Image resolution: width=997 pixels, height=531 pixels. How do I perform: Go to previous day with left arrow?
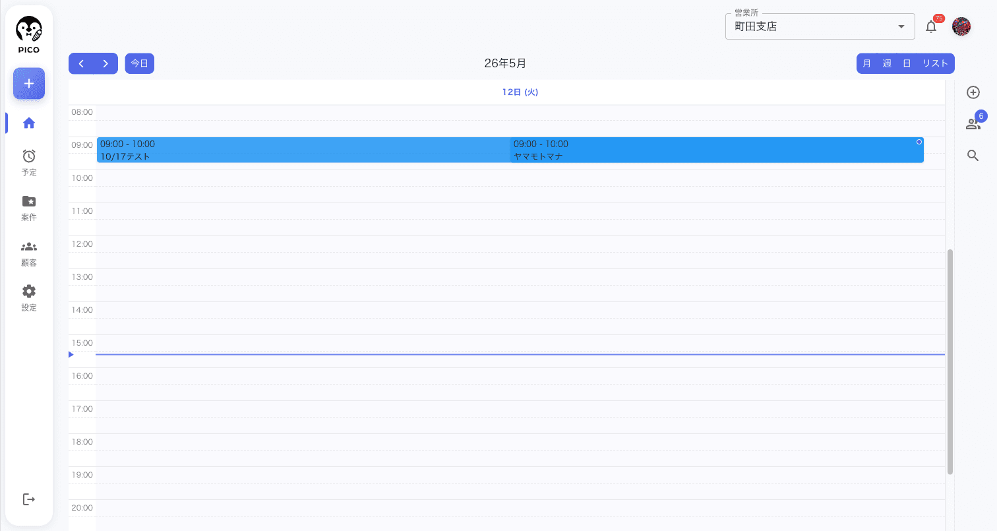click(x=81, y=63)
